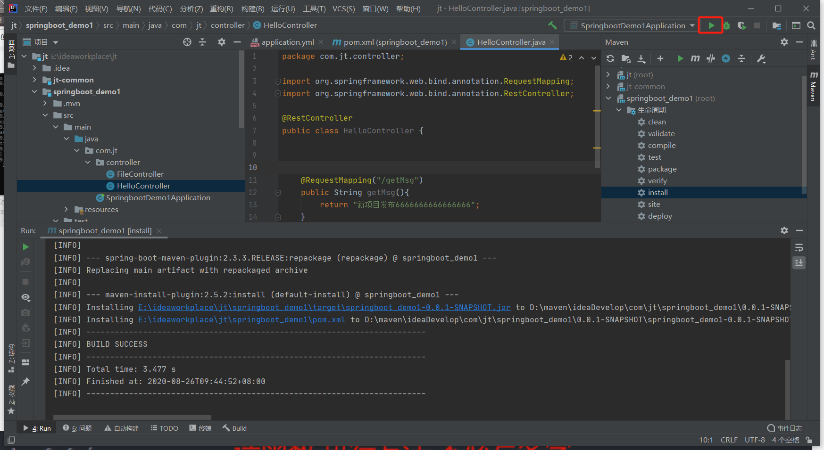This screenshot has width=824, height=450.
Task: Run SpringbootDemo1Application with the green play button
Action: 711,25
